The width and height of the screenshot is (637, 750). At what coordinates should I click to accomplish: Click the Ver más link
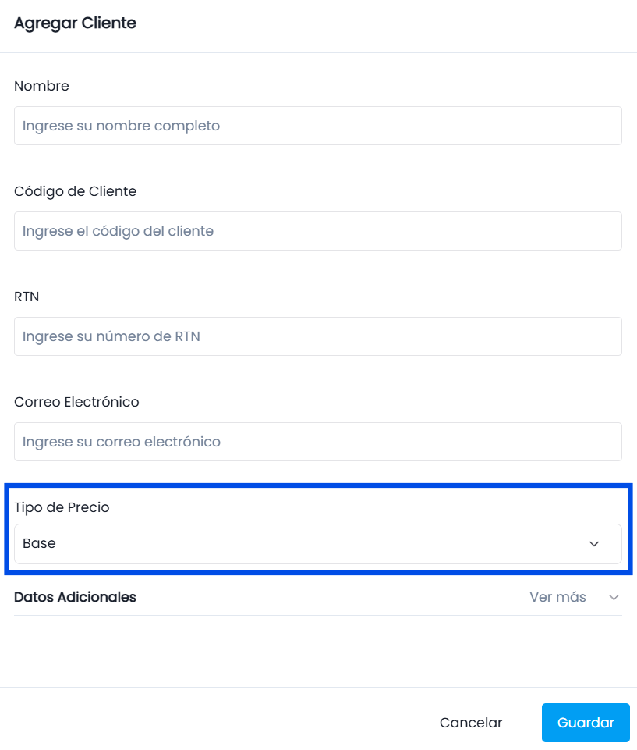tap(557, 597)
